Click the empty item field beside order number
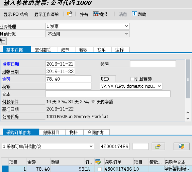The height and width of the screenshot is (172, 192). (141, 147)
